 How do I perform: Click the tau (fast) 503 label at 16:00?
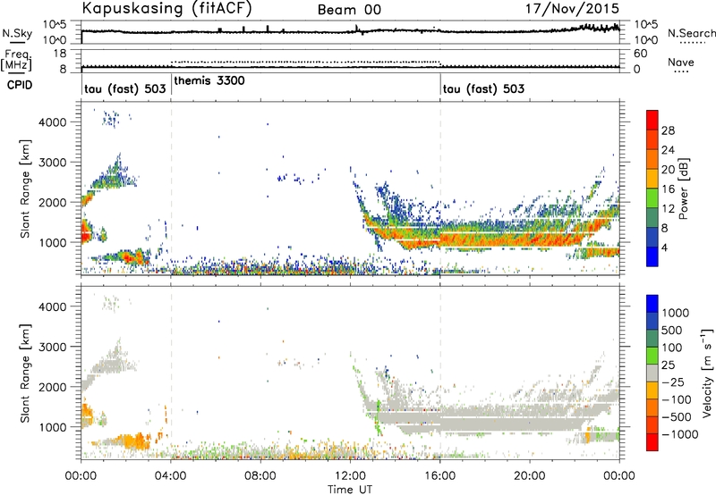click(x=483, y=88)
